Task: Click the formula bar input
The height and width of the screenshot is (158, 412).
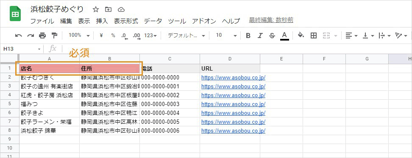Action: (237, 49)
